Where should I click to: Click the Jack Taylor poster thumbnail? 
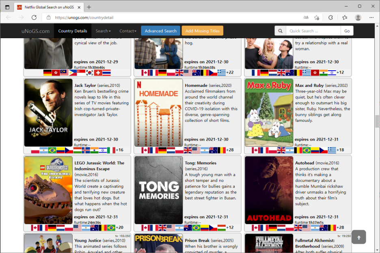click(x=48, y=112)
